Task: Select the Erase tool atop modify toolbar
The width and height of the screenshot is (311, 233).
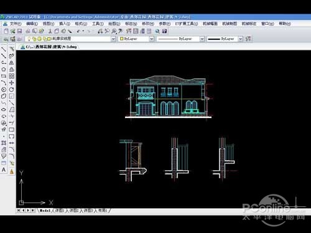Action: tap(12, 49)
